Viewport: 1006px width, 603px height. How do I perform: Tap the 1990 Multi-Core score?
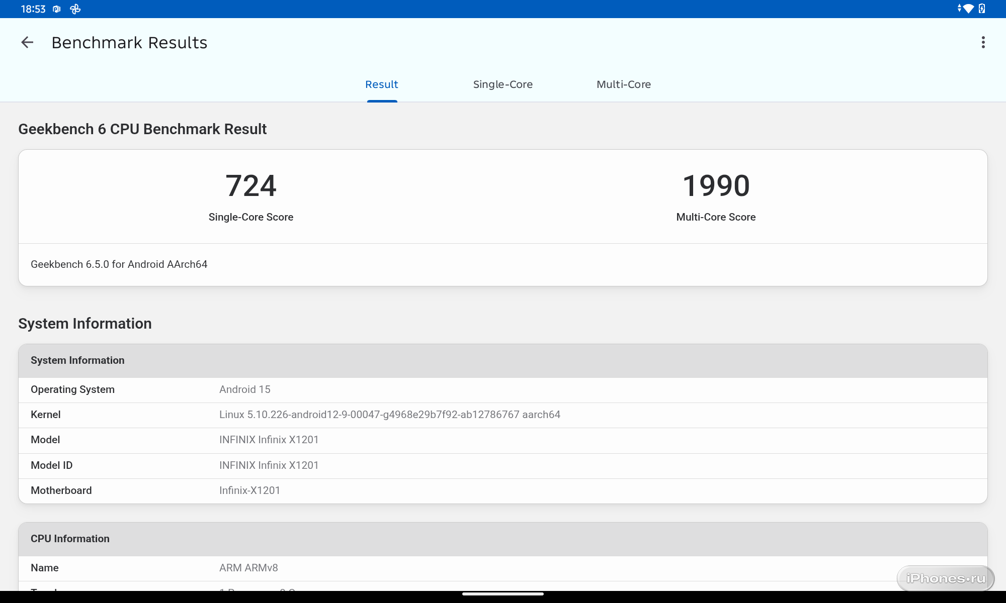click(716, 185)
